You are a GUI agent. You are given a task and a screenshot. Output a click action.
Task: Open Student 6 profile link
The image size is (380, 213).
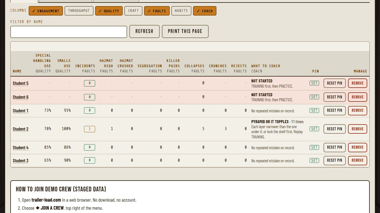point(21,97)
